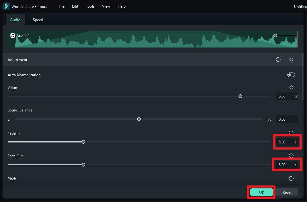Toggle Auto Normalization switch
This screenshot has width=307, height=202.
(x=291, y=75)
